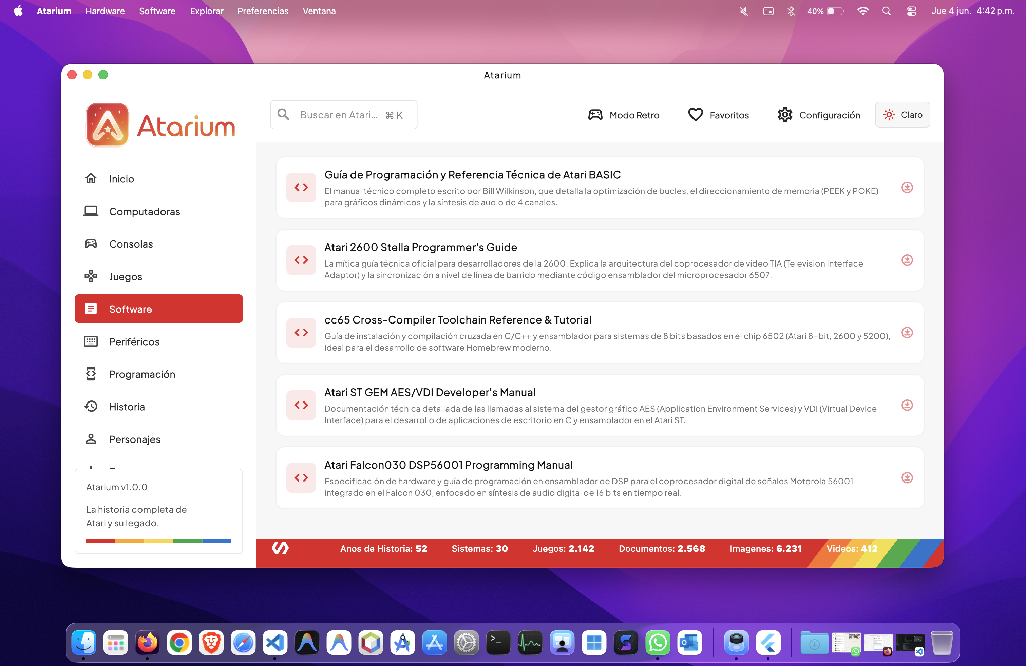Open the Programación section
Image resolution: width=1026 pixels, height=666 pixels.
pos(159,374)
